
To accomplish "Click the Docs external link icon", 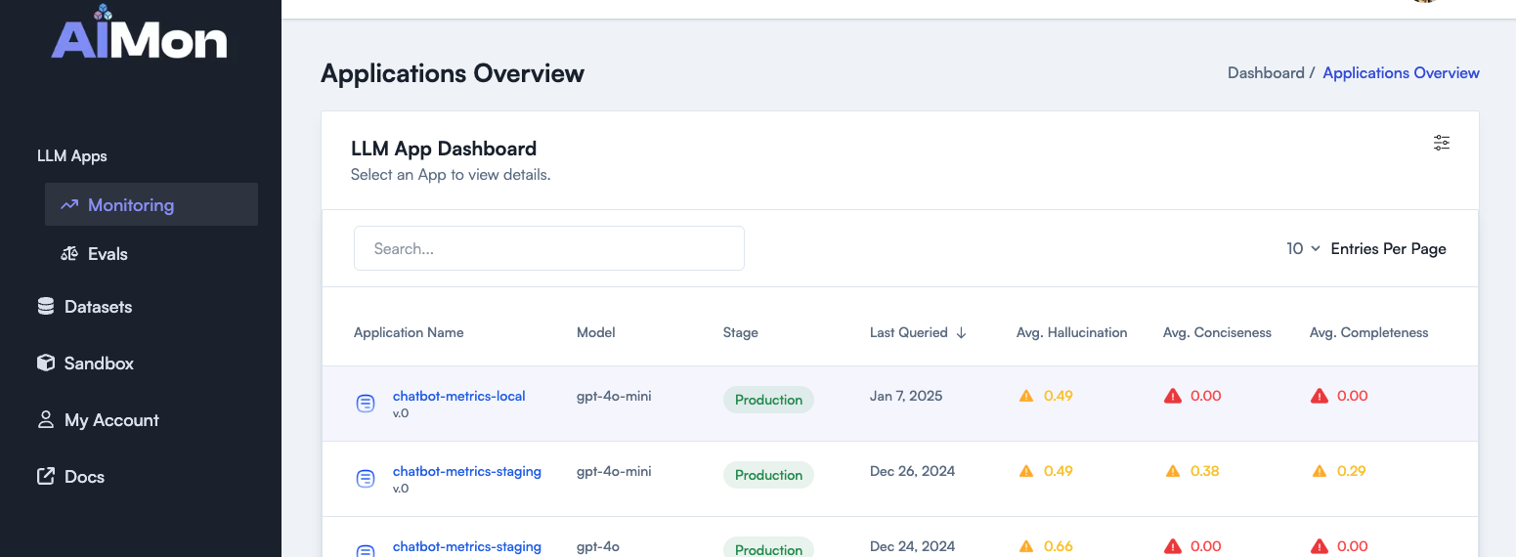I will tap(46, 477).
